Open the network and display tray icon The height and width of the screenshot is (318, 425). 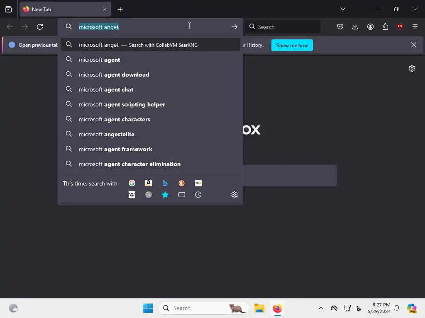[347, 308]
